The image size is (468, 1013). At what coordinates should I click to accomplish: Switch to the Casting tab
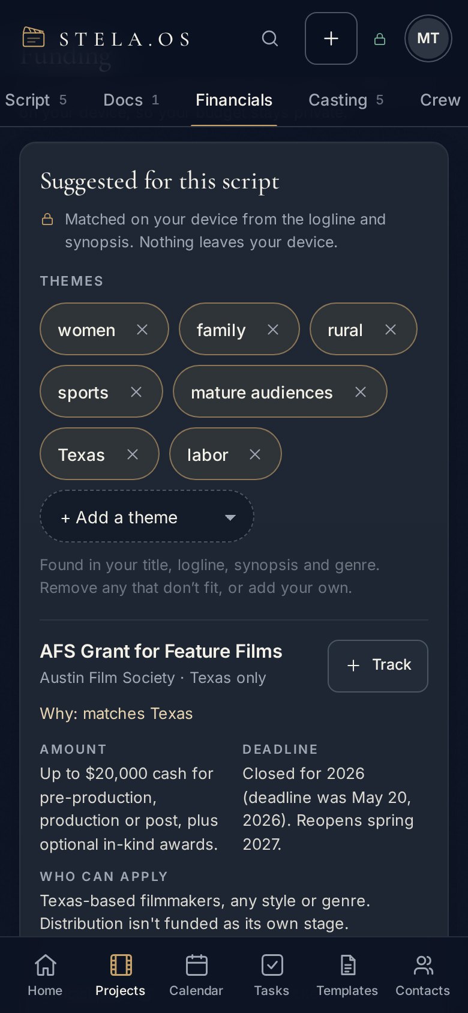(x=346, y=100)
